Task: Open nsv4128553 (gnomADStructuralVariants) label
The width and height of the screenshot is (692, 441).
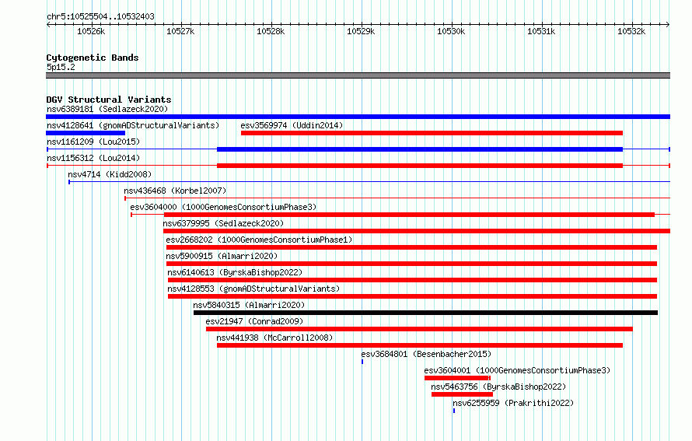Action: (x=253, y=289)
